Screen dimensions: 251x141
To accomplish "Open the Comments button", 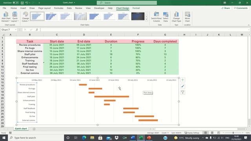I will click(240, 8).
